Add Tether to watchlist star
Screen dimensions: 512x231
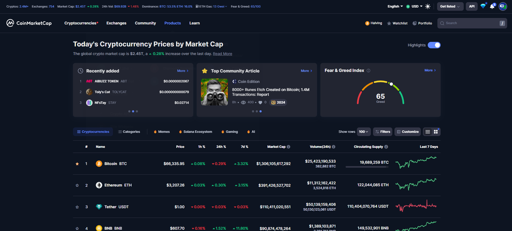tap(77, 207)
